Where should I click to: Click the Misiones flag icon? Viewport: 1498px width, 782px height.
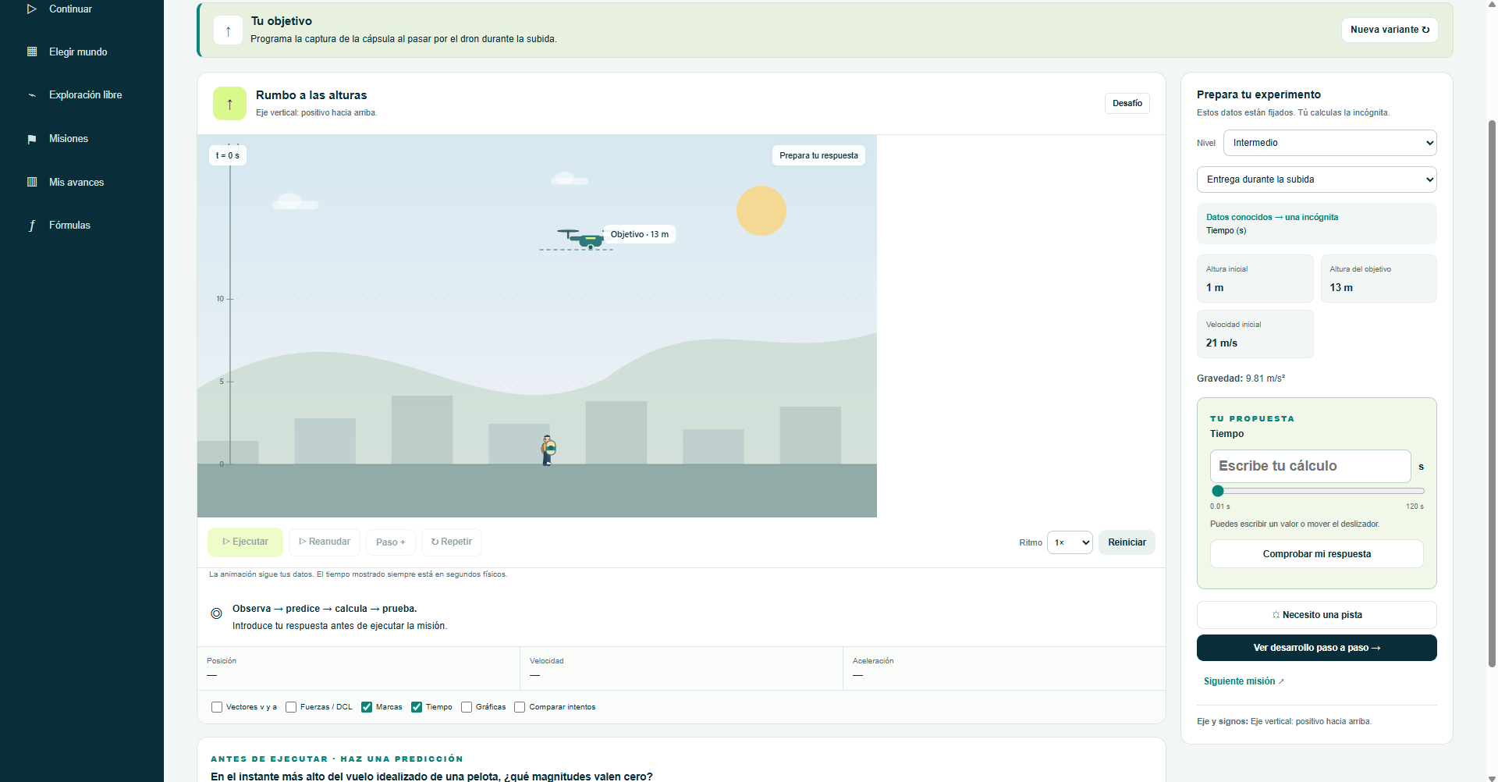tap(32, 139)
